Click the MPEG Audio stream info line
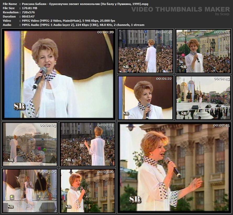This screenshot has width=233, height=215. coord(82,25)
